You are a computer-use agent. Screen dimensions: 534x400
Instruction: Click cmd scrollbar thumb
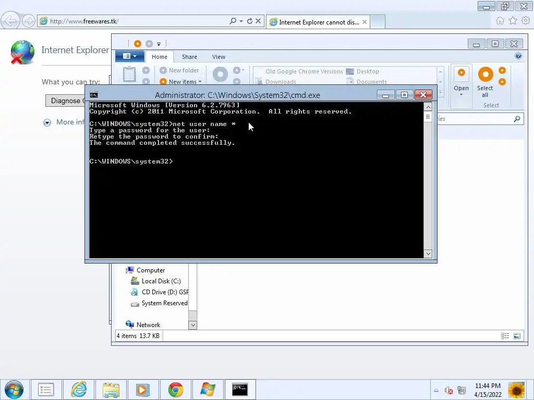point(428,117)
